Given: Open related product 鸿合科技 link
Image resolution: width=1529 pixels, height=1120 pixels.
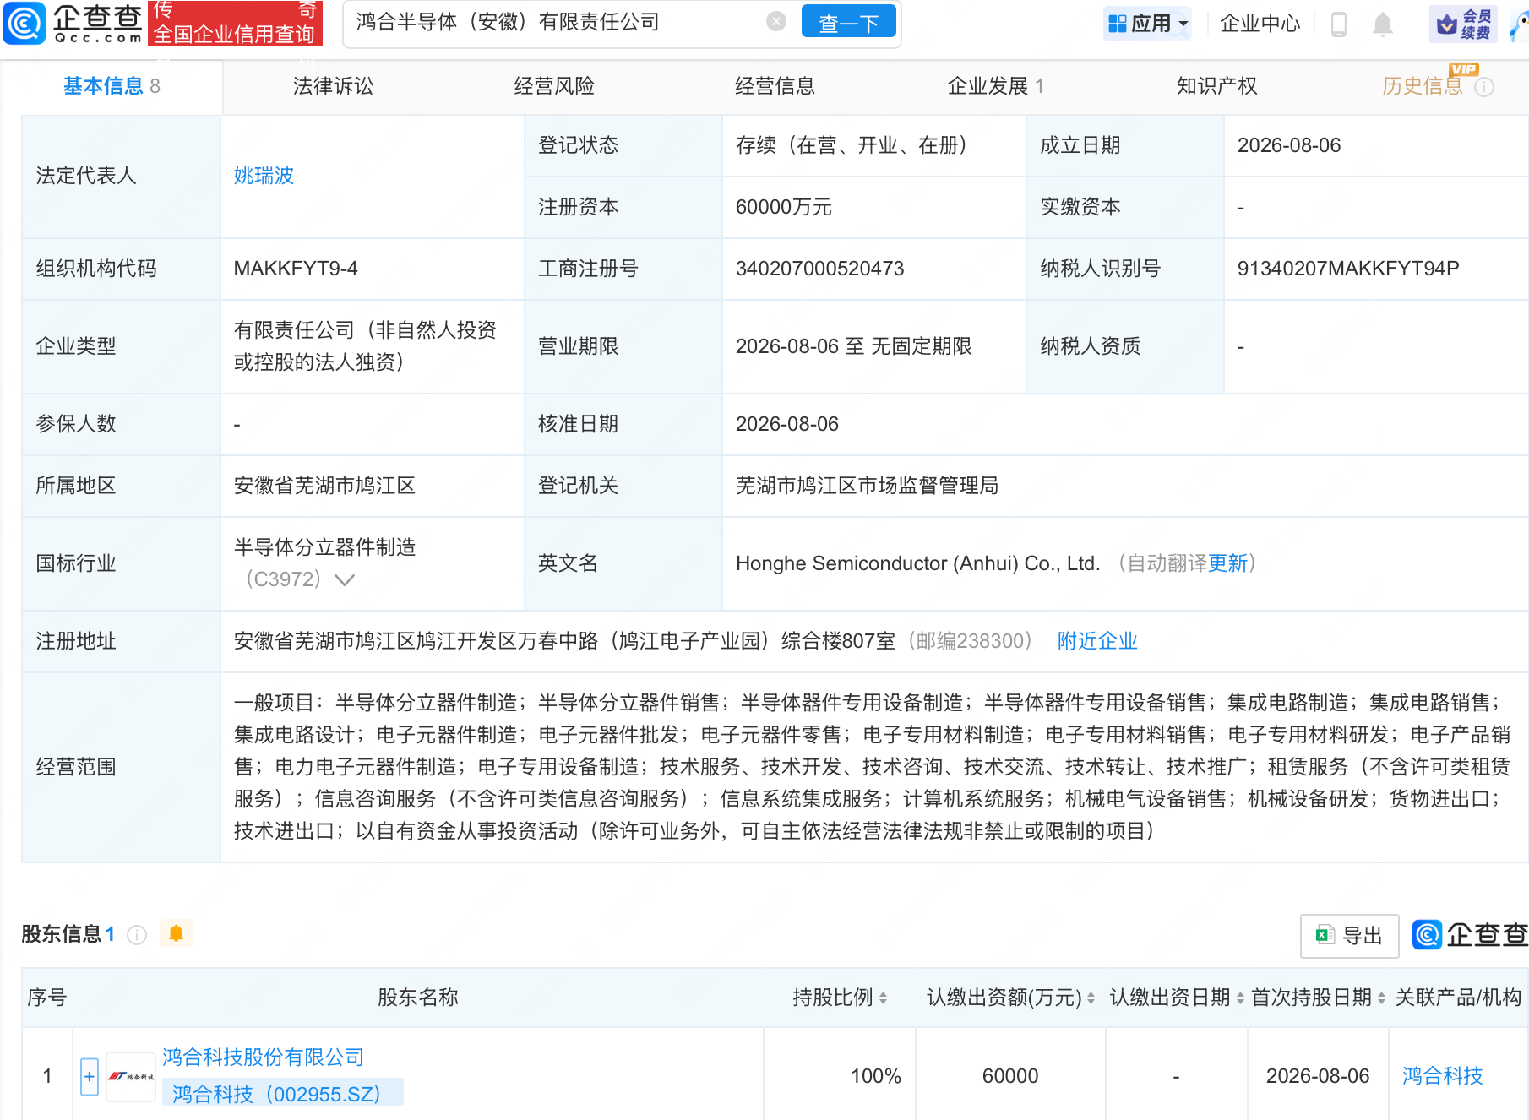Looking at the screenshot, I should (1442, 1076).
